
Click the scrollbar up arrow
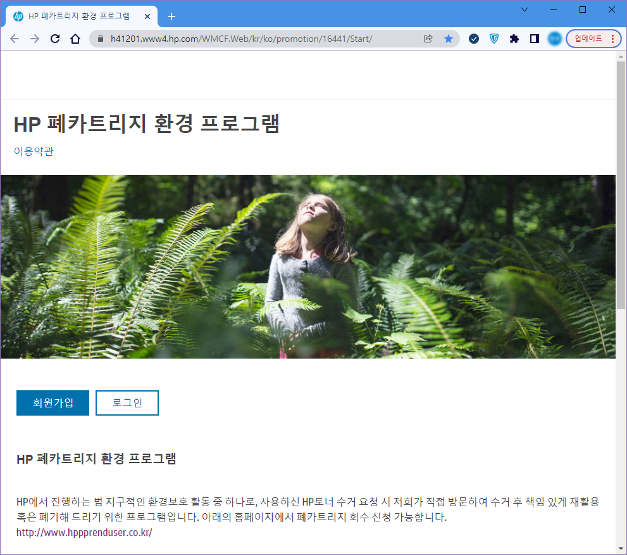tap(621, 56)
